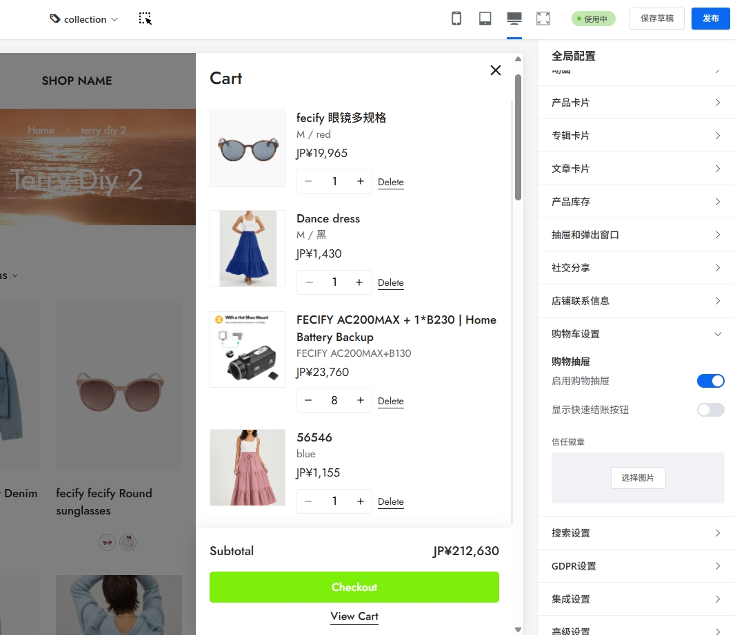
Task: Enable the 显示快速结账按钮 toggle
Action: [710, 410]
